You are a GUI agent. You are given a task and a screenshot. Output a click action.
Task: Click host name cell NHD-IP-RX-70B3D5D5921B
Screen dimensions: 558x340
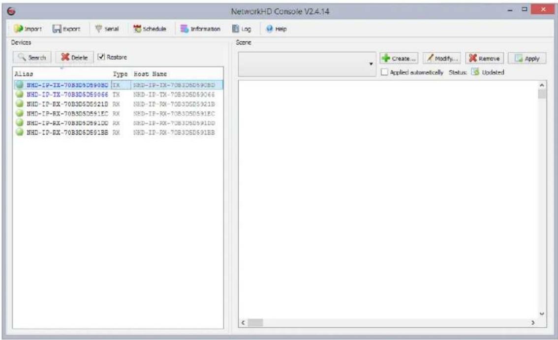click(x=174, y=104)
